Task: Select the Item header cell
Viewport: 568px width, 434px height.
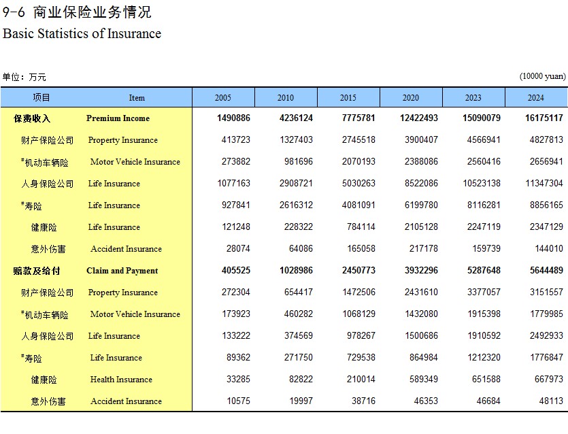Action: tap(137, 97)
